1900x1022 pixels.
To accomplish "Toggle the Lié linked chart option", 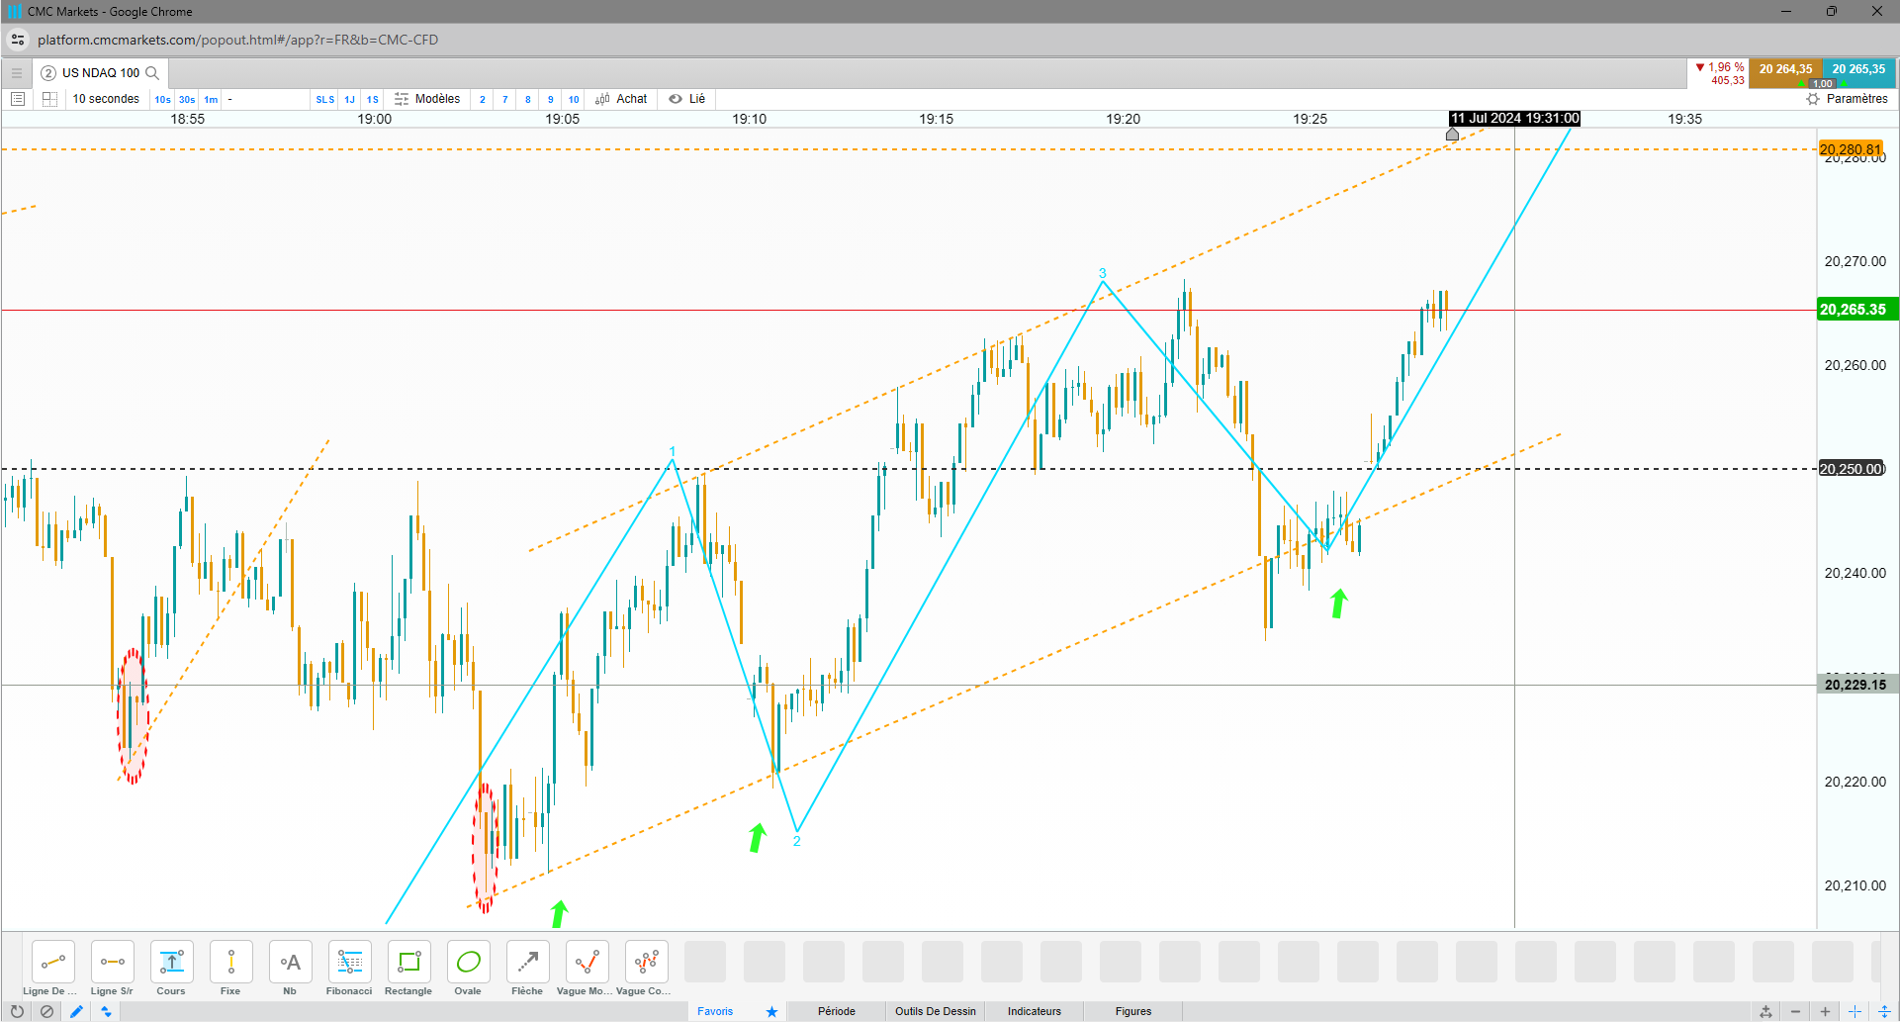I will (687, 99).
